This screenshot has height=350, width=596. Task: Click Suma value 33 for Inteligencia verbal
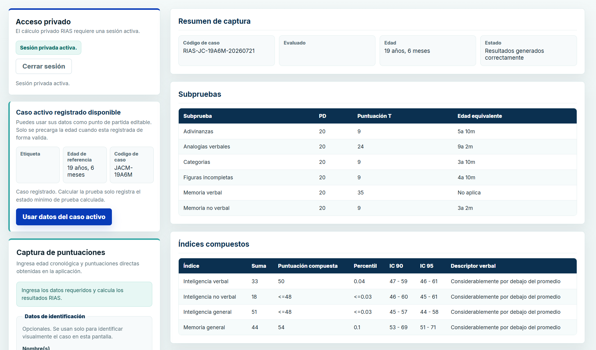[255, 281]
